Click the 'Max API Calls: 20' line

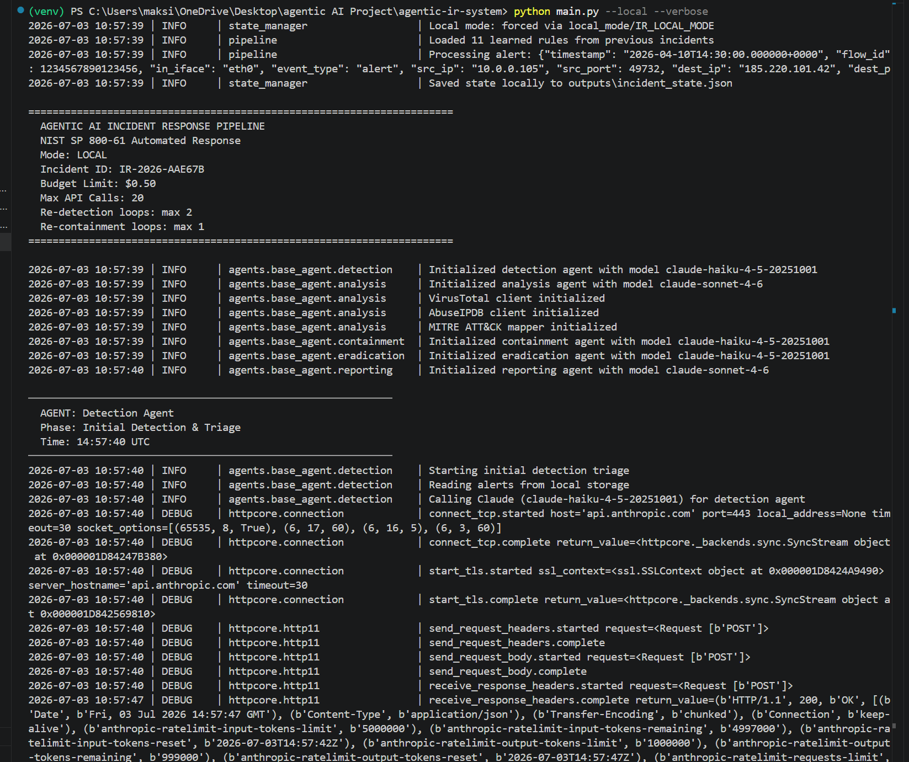coord(92,198)
